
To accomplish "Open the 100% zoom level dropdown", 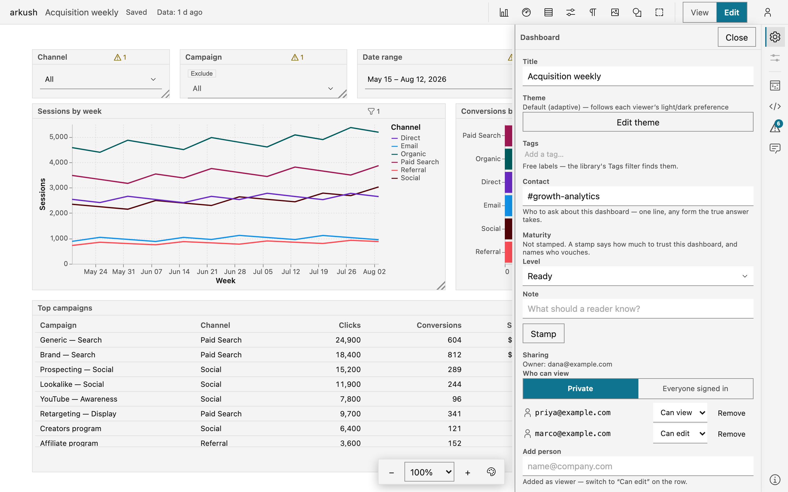I will pyautogui.click(x=429, y=472).
